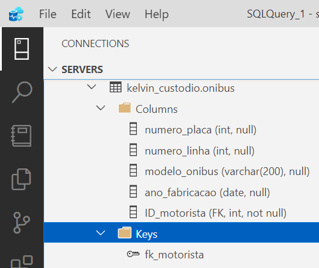Collapse the SERVERS section

52,69
